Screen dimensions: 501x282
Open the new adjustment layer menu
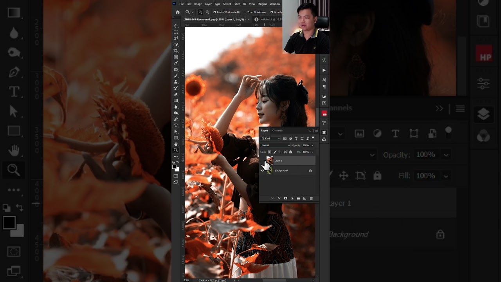[292, 199]
